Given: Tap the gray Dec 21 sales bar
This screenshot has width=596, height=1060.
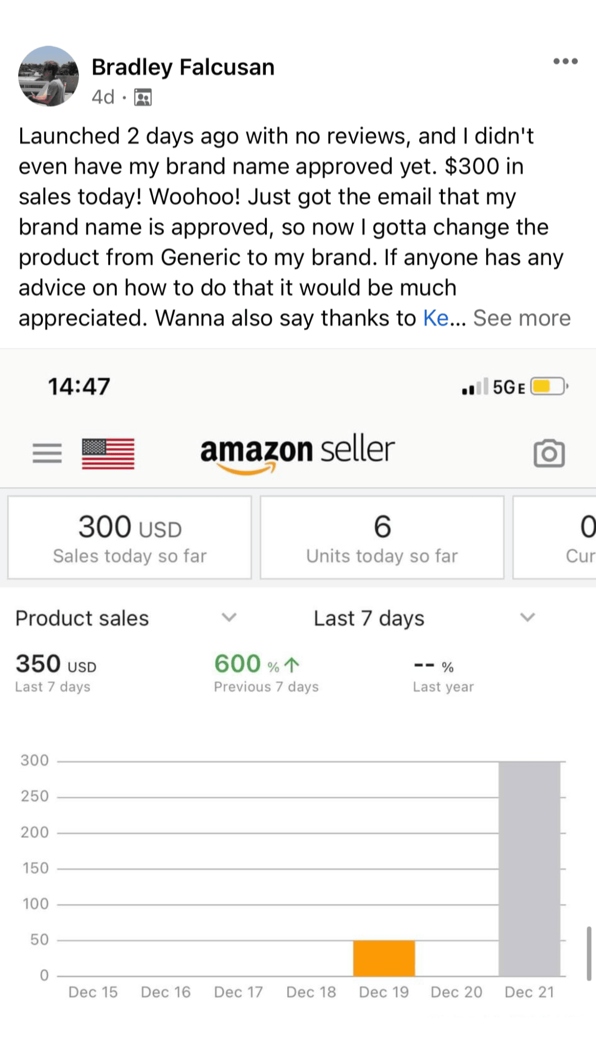Looking at the screenshot, I should click(529, 868).
